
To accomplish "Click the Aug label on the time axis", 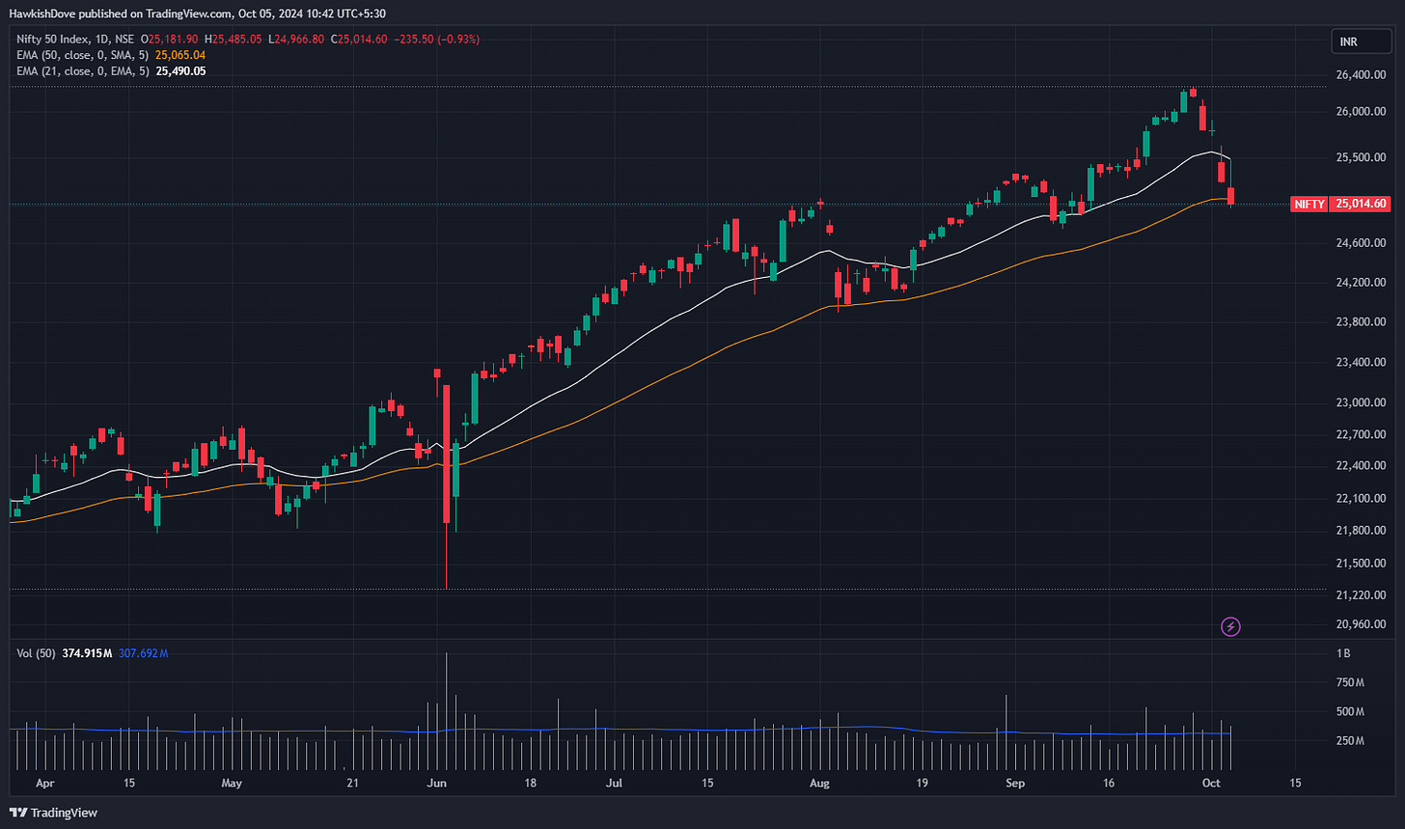I will pyautogui.click(x=820, y=783).
